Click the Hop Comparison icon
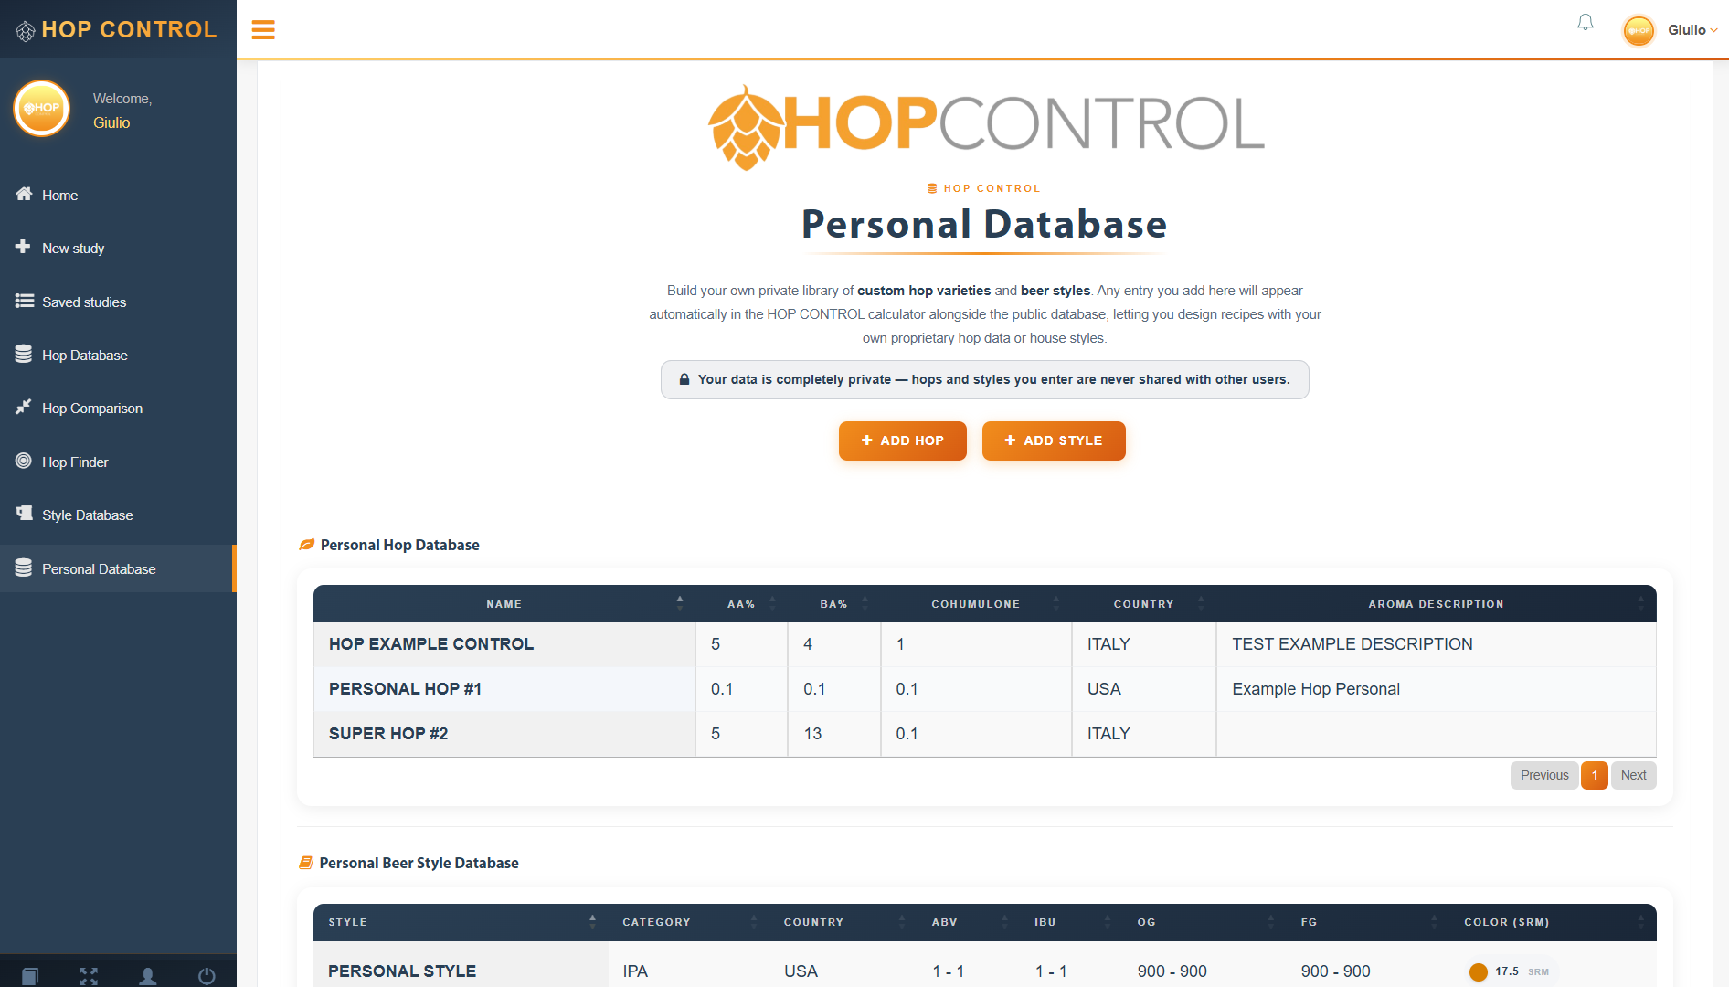This screenshot has height=987, width=1729. pos(24,407)
